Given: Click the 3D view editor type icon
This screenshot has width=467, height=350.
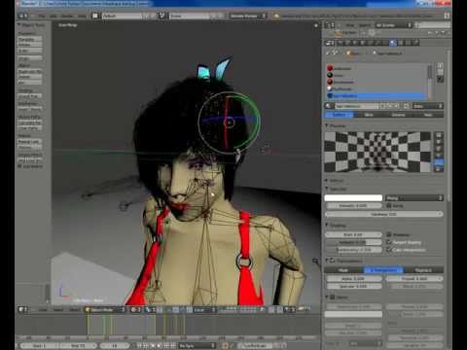Looking at the screenshot, I should point(23,310).
